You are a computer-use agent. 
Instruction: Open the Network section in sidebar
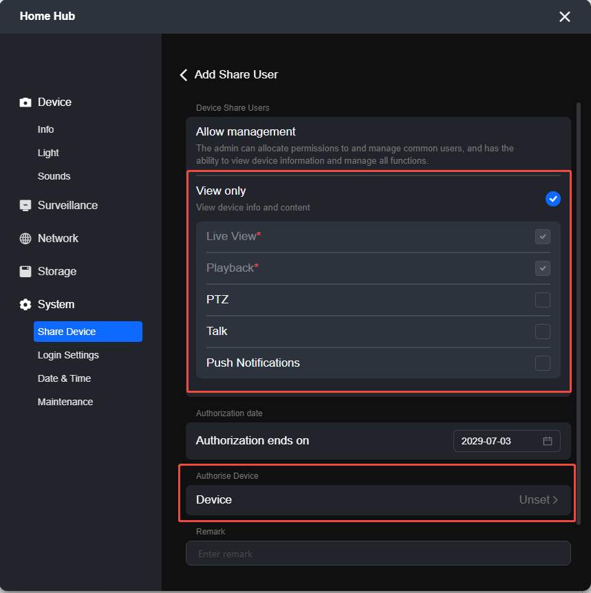(58, 239)
